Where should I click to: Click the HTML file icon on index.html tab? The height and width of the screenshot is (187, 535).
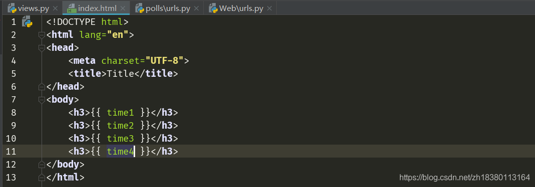tap(72, 8)
